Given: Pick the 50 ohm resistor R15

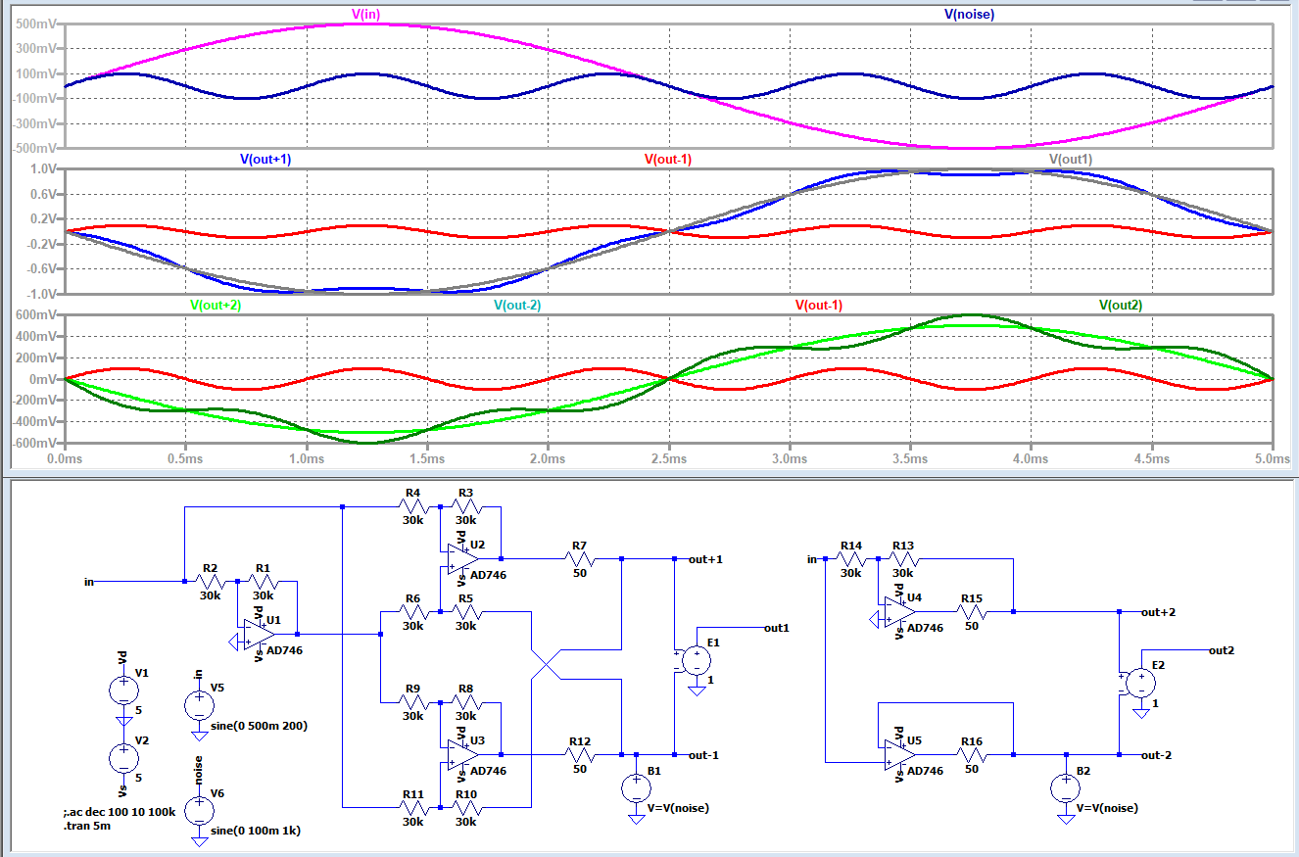Looking at the screenshot, I should click(972, 611).
